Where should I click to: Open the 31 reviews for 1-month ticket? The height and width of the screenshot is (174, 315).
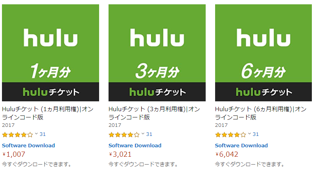42,134
